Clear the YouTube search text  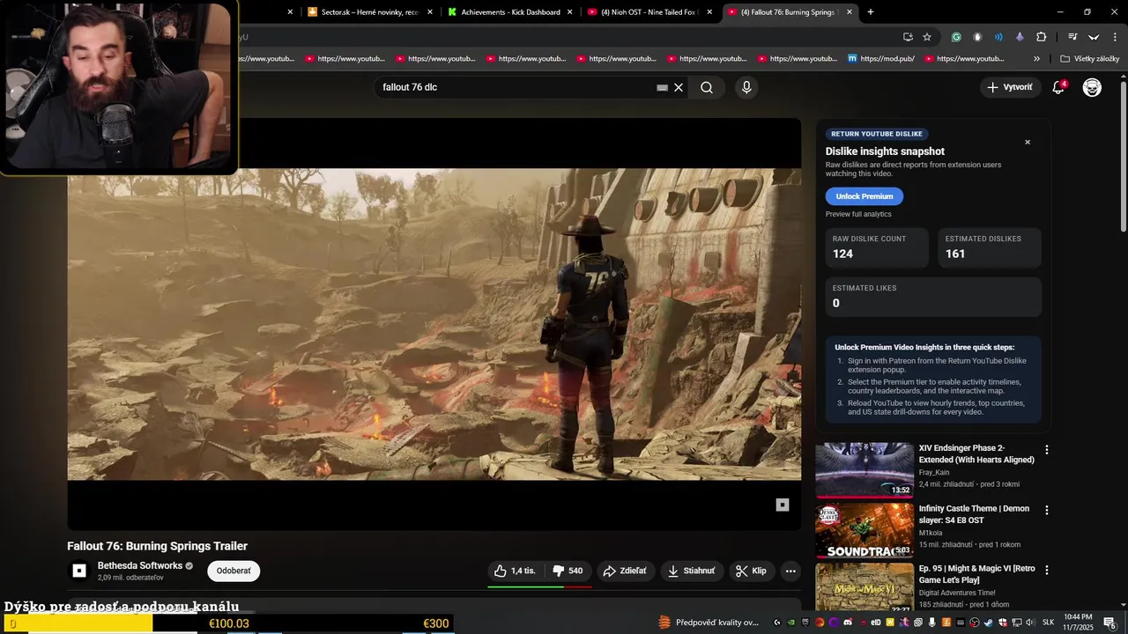tap(679, 87)
